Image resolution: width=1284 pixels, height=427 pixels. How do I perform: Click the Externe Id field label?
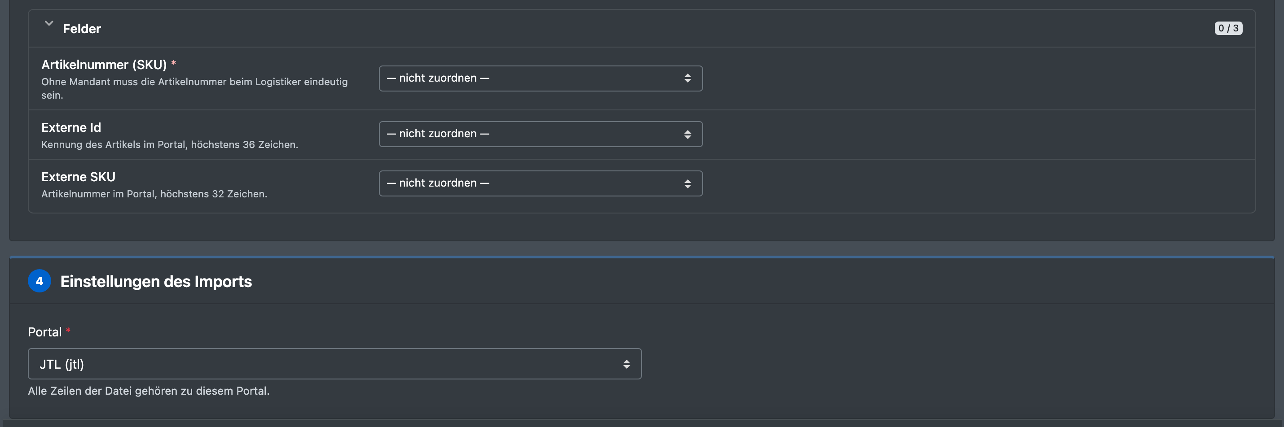(x=71, y=127)
